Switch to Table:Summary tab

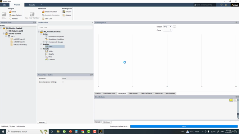134,93
